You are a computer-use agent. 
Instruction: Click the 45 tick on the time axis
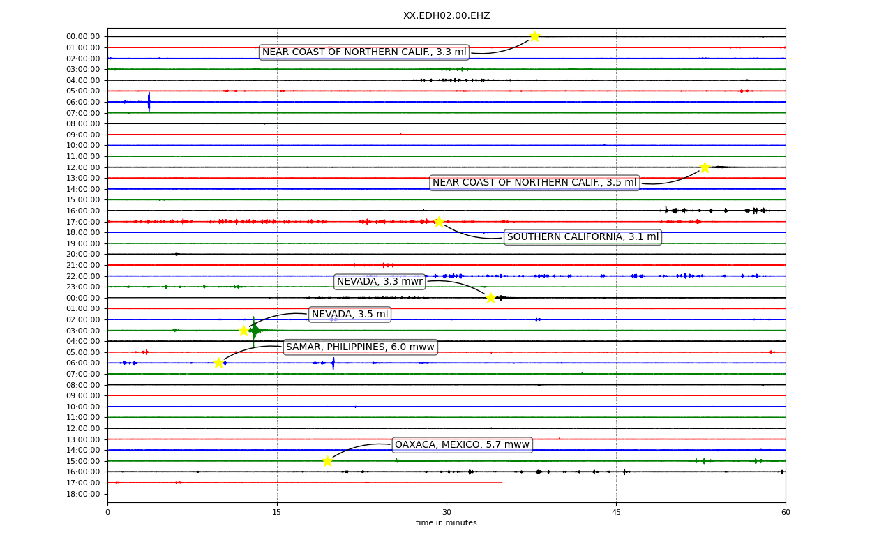[x=616, y=513]
